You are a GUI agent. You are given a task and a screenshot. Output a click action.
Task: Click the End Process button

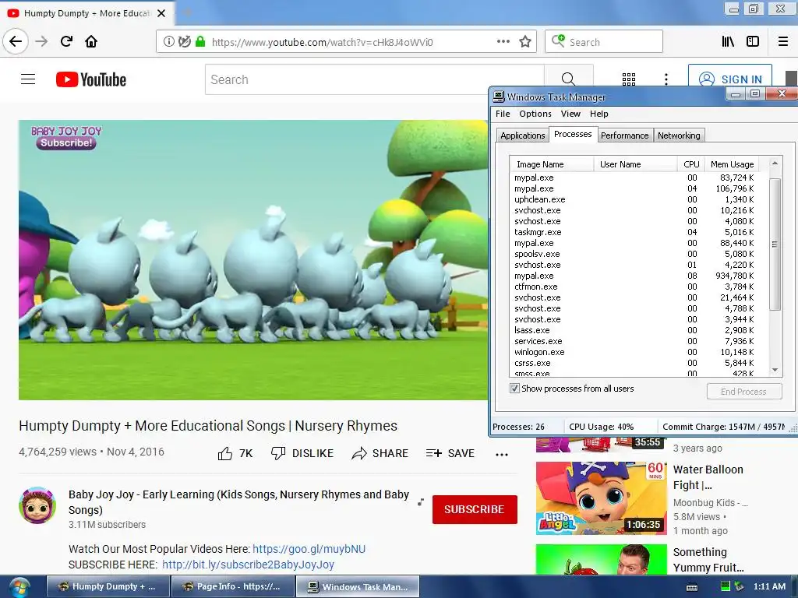coord(743,392)
